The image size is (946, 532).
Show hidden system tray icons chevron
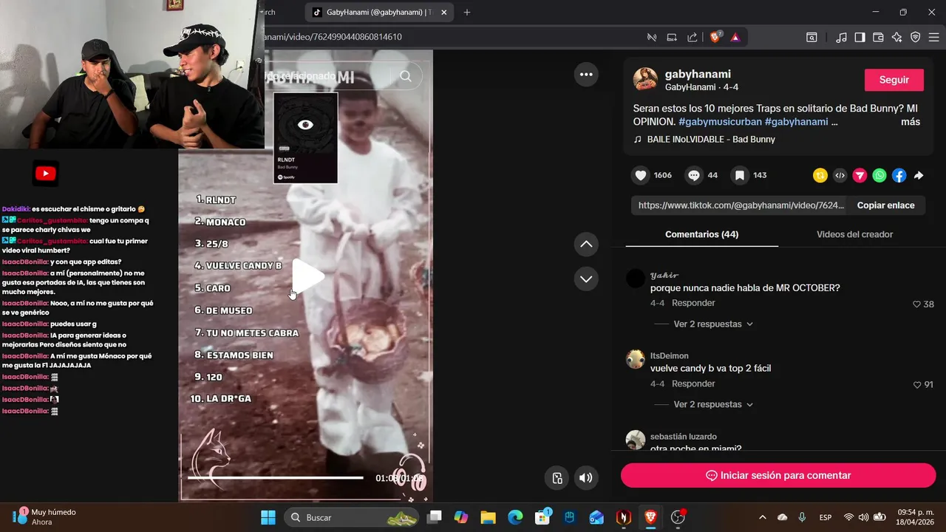(x=763, y=517)
